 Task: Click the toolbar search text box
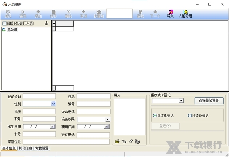tap(119, 14)
